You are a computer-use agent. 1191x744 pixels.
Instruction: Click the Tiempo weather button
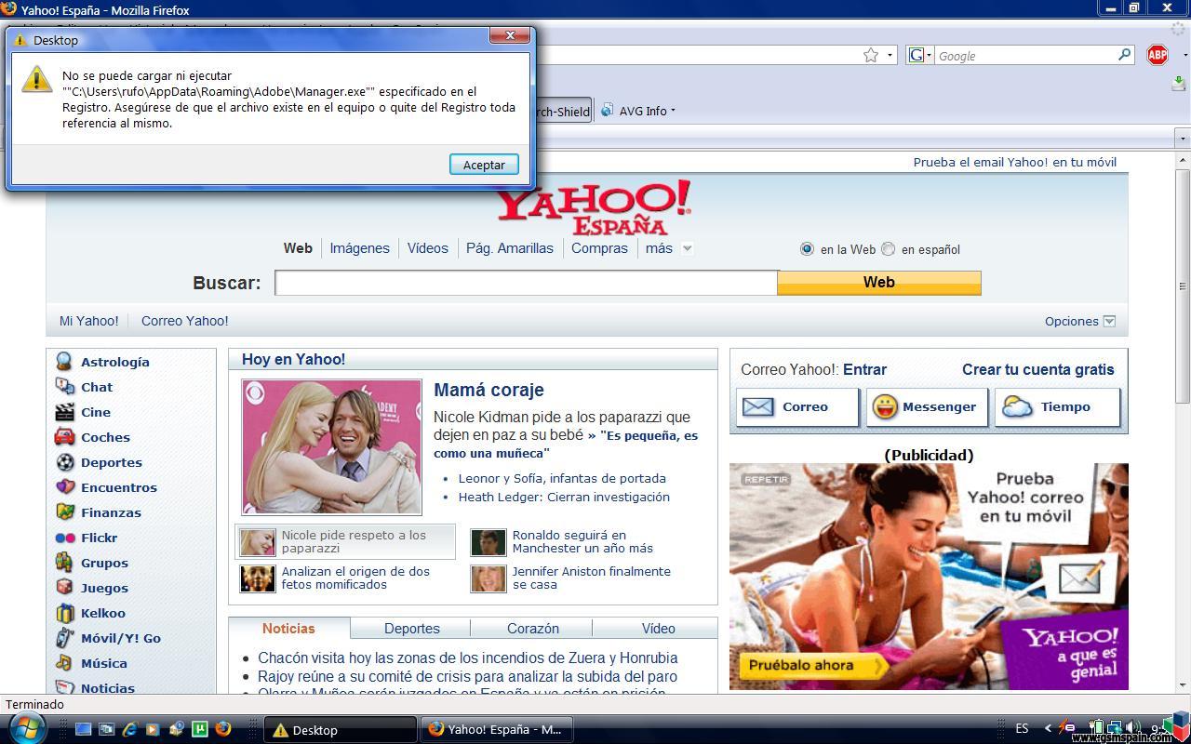pos(1057,407)
